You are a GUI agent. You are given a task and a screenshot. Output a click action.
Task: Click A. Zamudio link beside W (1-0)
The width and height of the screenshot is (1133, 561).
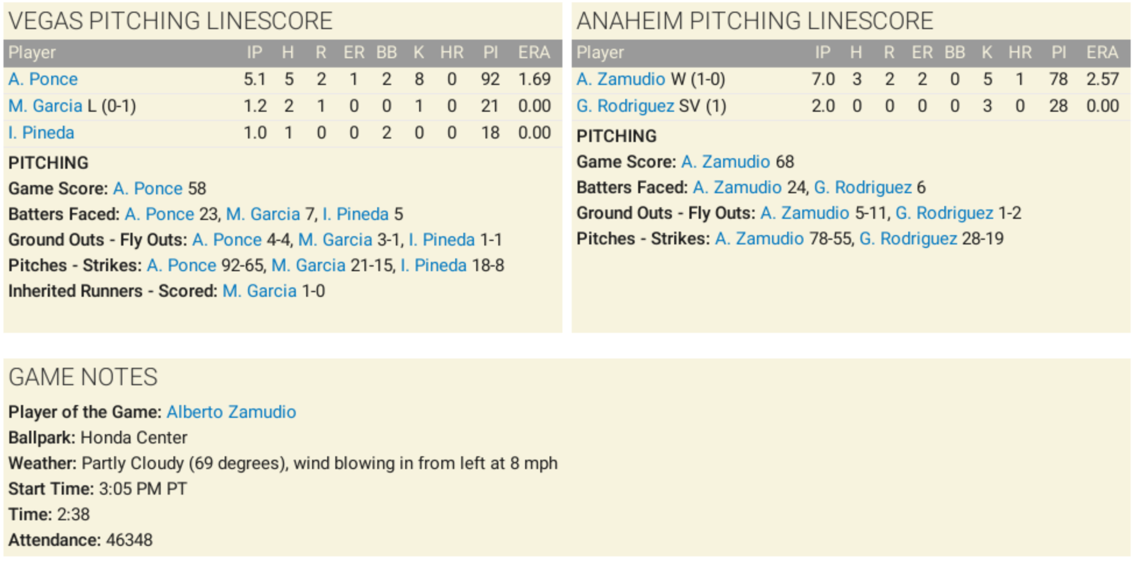(x=621, y=79)
